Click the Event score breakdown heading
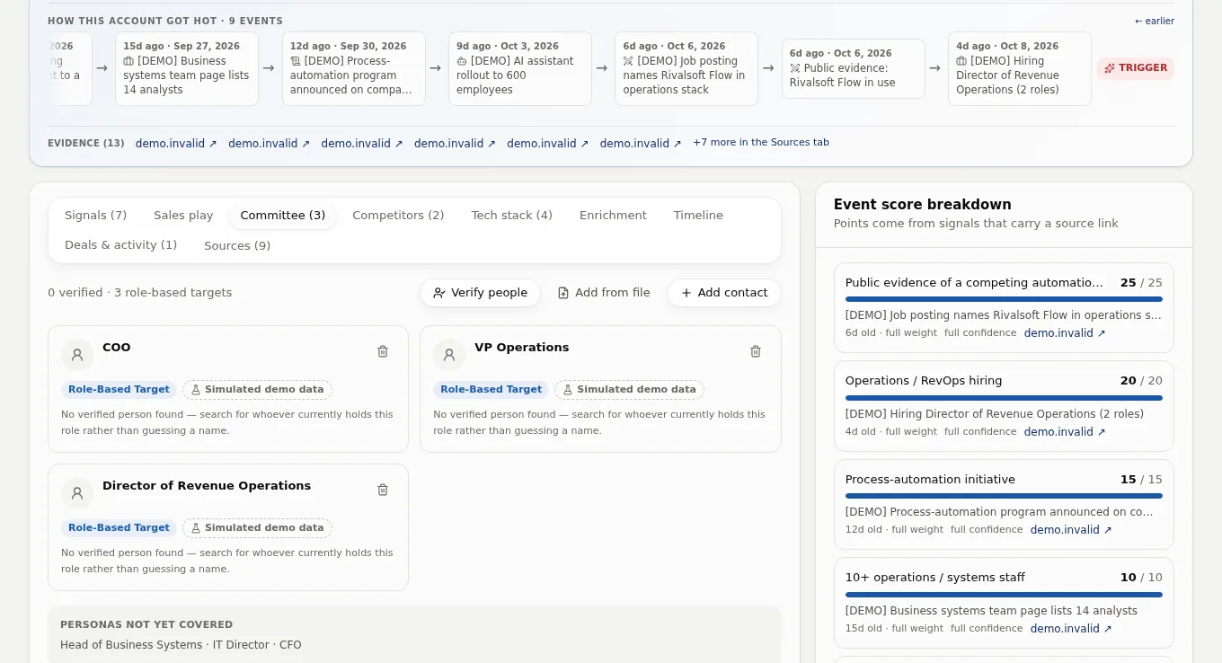The width and height of the screenshot is (1222, 663). (x=923, y=205)
